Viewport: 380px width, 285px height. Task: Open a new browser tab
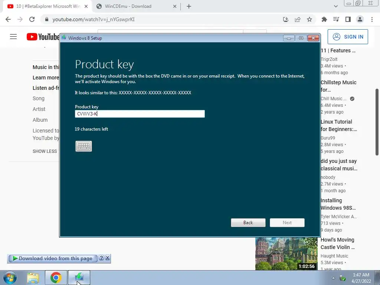[x=189, y=7]
